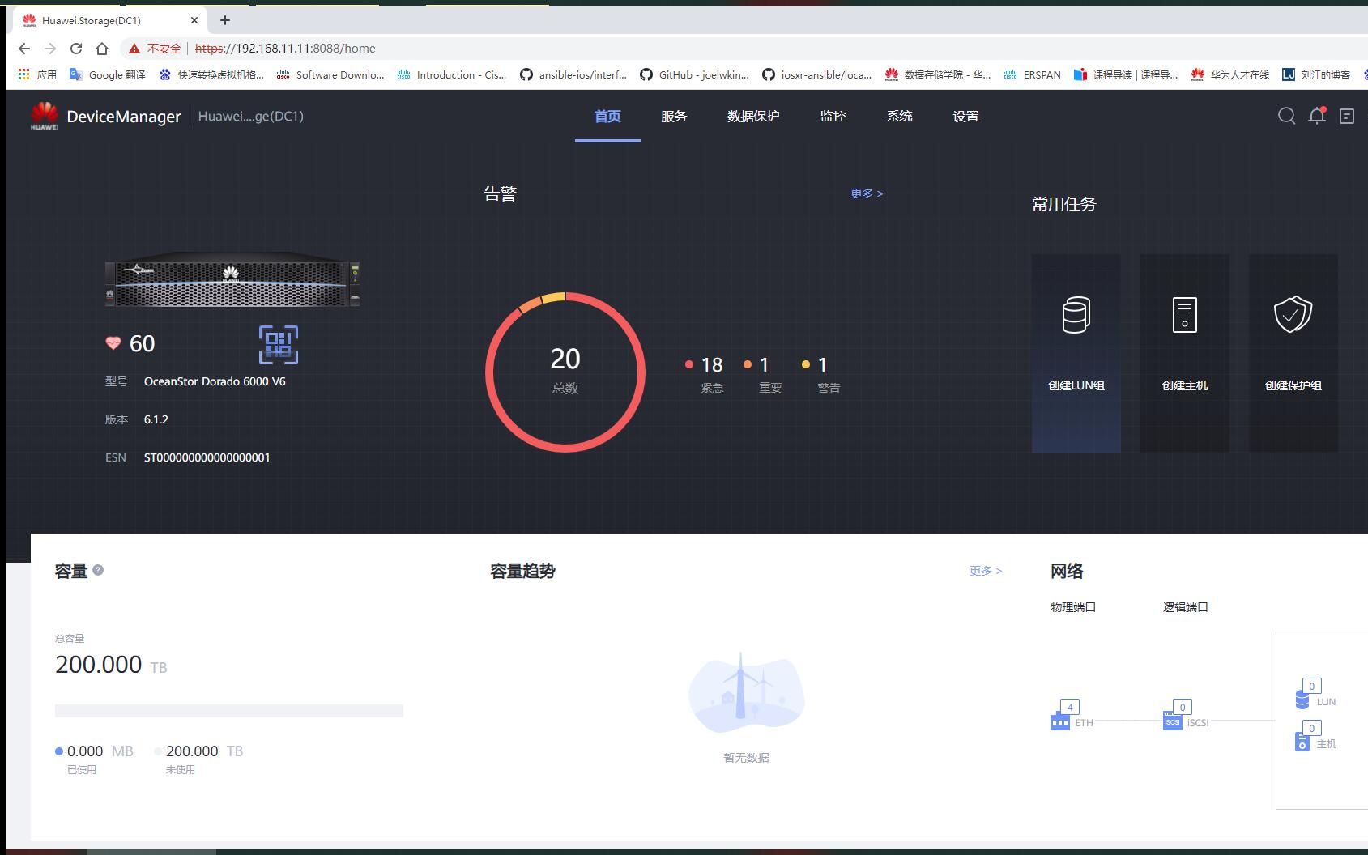Select the 创建主机 server icon
The width and height of the screenshot is (1368, 855).
tap(1184, 314)
